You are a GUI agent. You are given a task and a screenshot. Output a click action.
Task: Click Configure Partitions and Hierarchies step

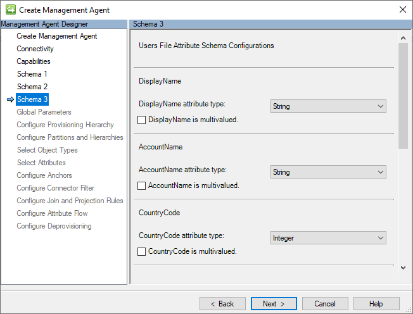pos(70,137)
